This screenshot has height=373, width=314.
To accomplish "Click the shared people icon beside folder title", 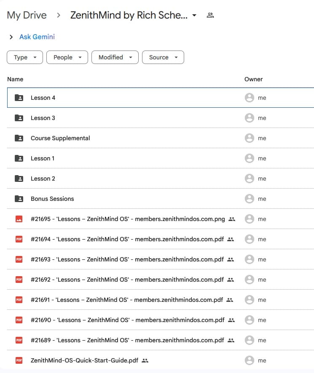I will (210, 16).
